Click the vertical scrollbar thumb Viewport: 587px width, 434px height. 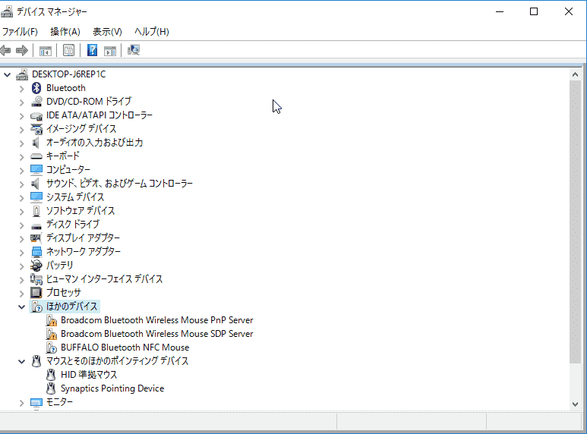coord(575,222)
